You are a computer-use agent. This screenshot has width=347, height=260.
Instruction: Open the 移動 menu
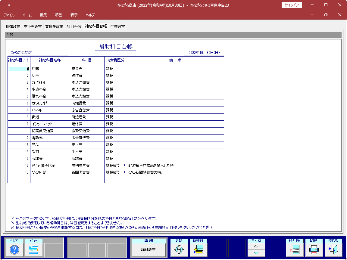click(x=59, y=15)
